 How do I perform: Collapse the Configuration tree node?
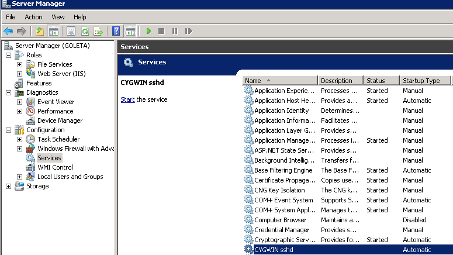click(8, 130)
